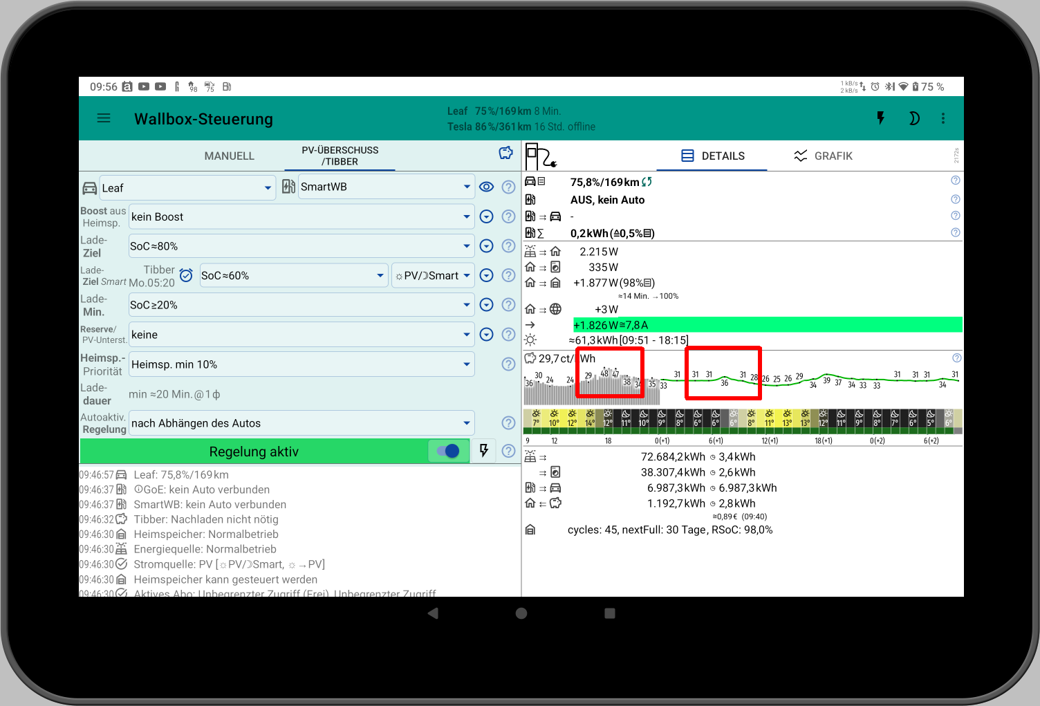Viewport: 1040px width, 706px height.
Task: Tap the alarm clock icon next to Tibber
Action: (x=186, y=275)
